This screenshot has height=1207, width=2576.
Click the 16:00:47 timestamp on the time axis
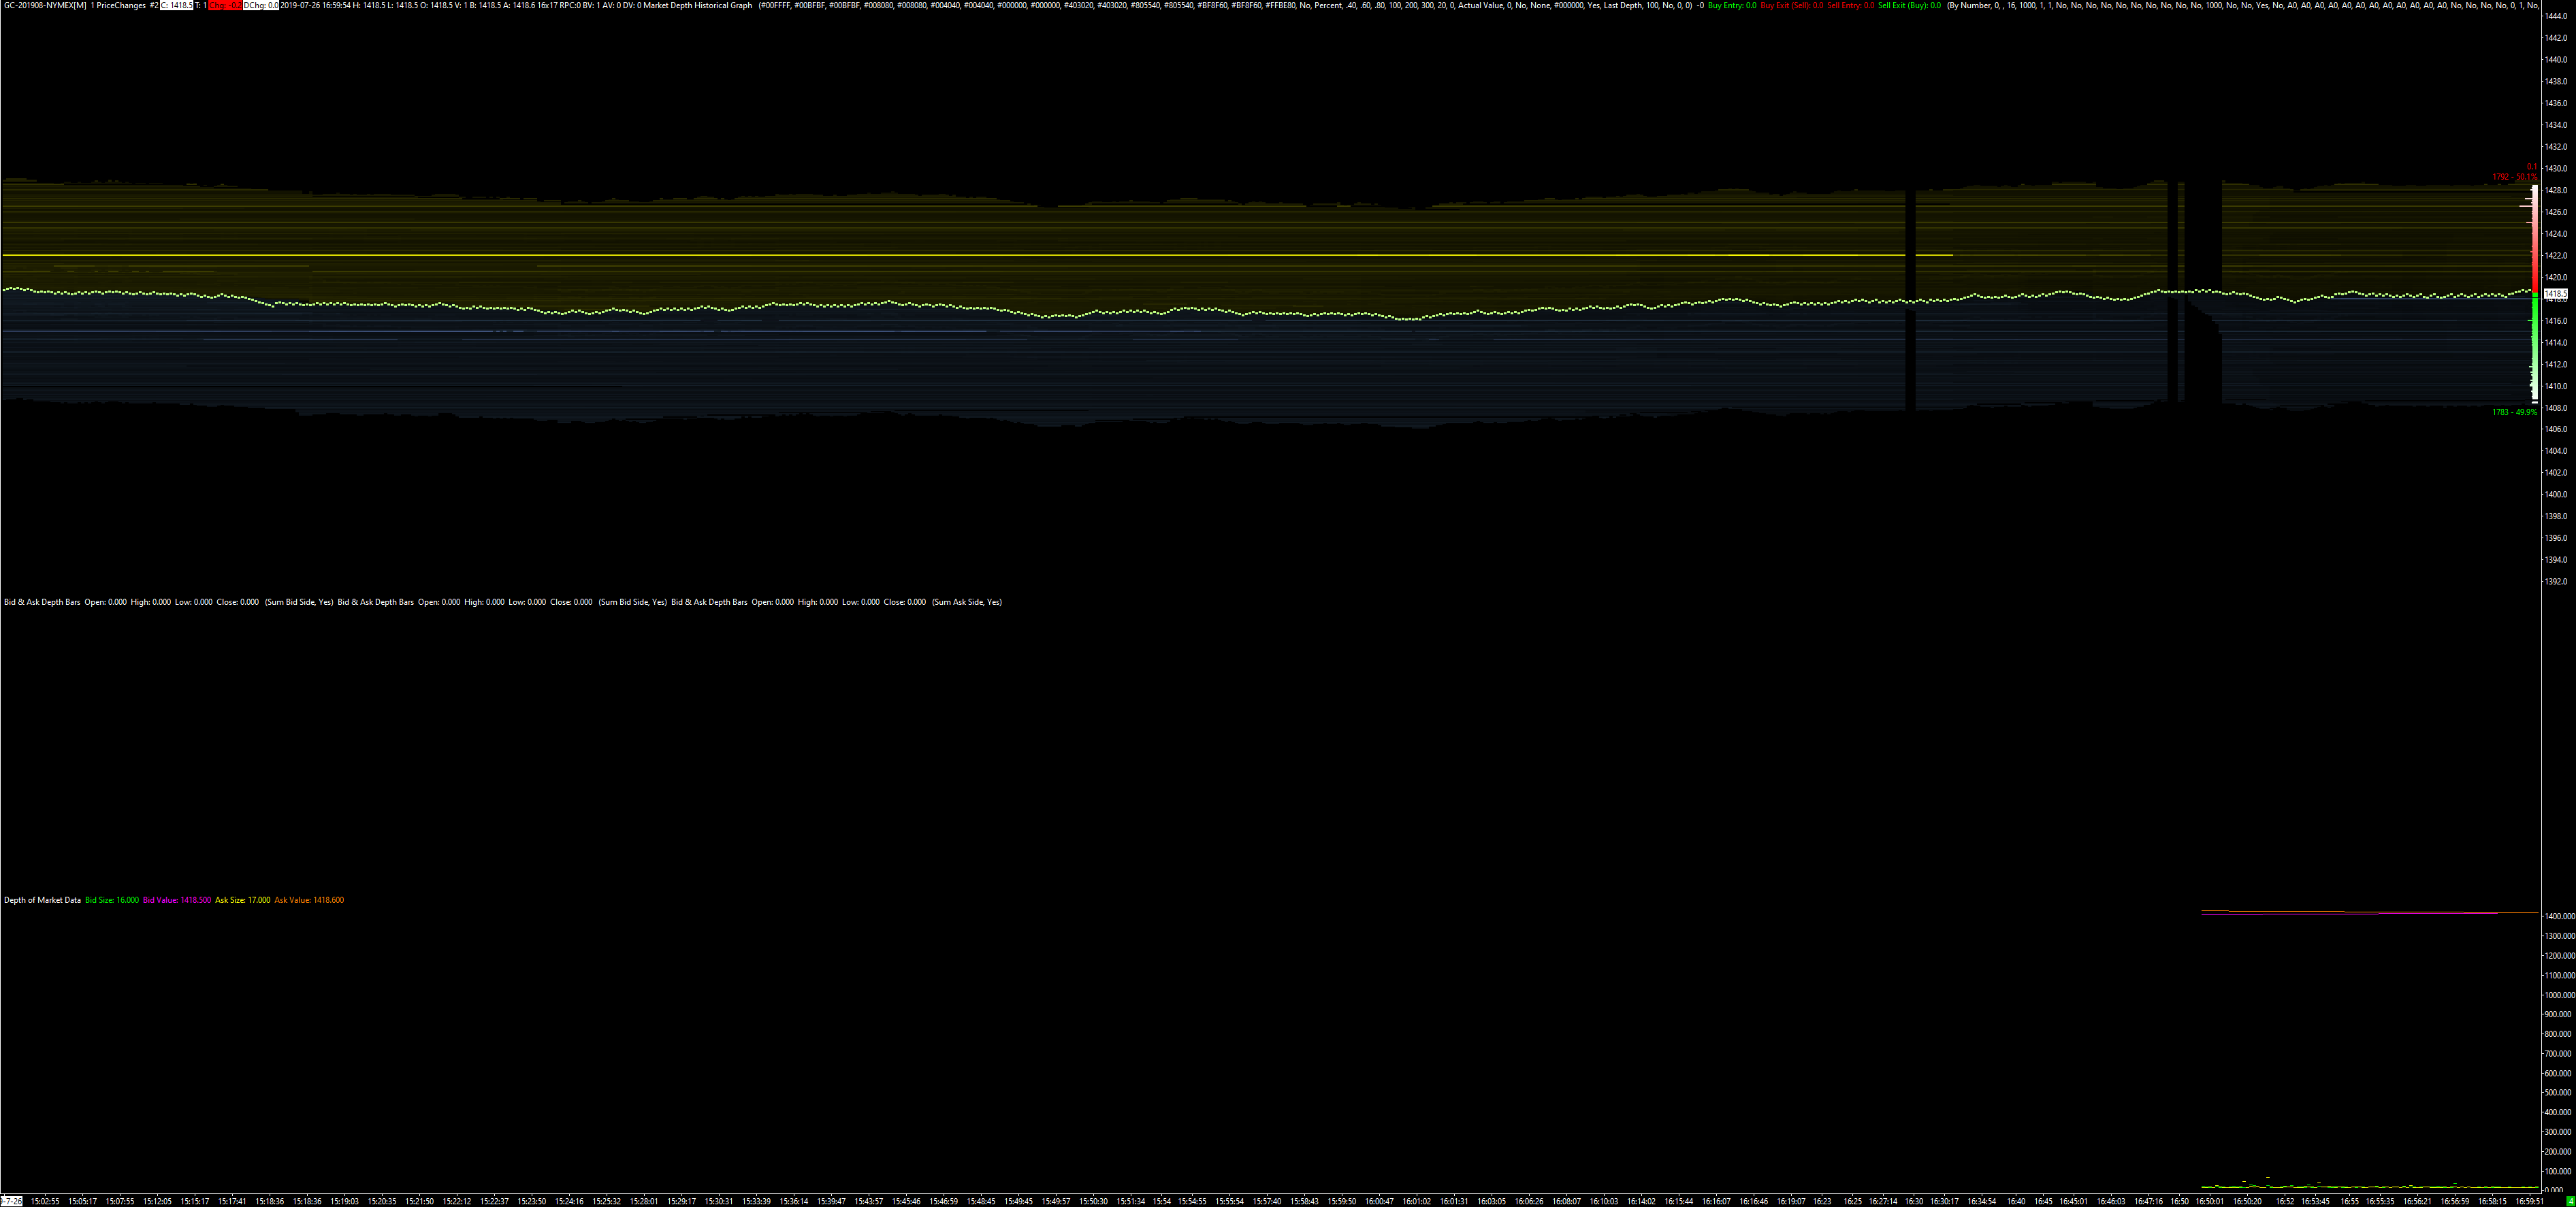click(x=1379, y=1201)
